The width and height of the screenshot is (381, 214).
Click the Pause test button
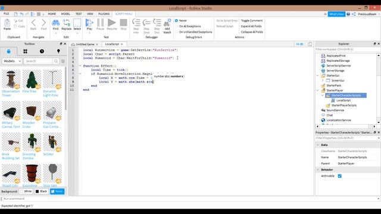[100, 23]
